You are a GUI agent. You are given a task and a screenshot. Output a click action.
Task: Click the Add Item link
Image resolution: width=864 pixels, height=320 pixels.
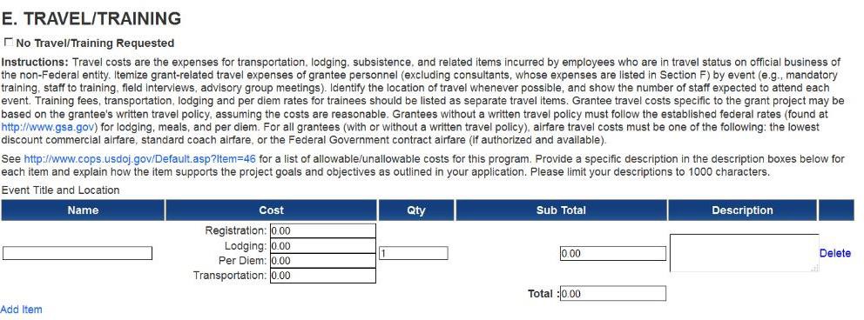pos(21,310)
